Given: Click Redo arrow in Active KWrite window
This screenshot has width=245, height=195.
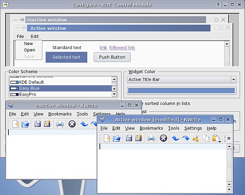Looking at the screenshot, I should coord(186,138).
